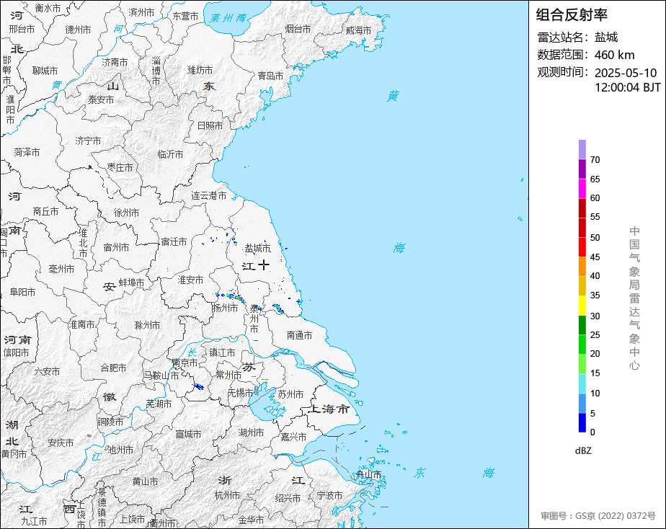Click the 镇江市 city label

pos(222,352)
